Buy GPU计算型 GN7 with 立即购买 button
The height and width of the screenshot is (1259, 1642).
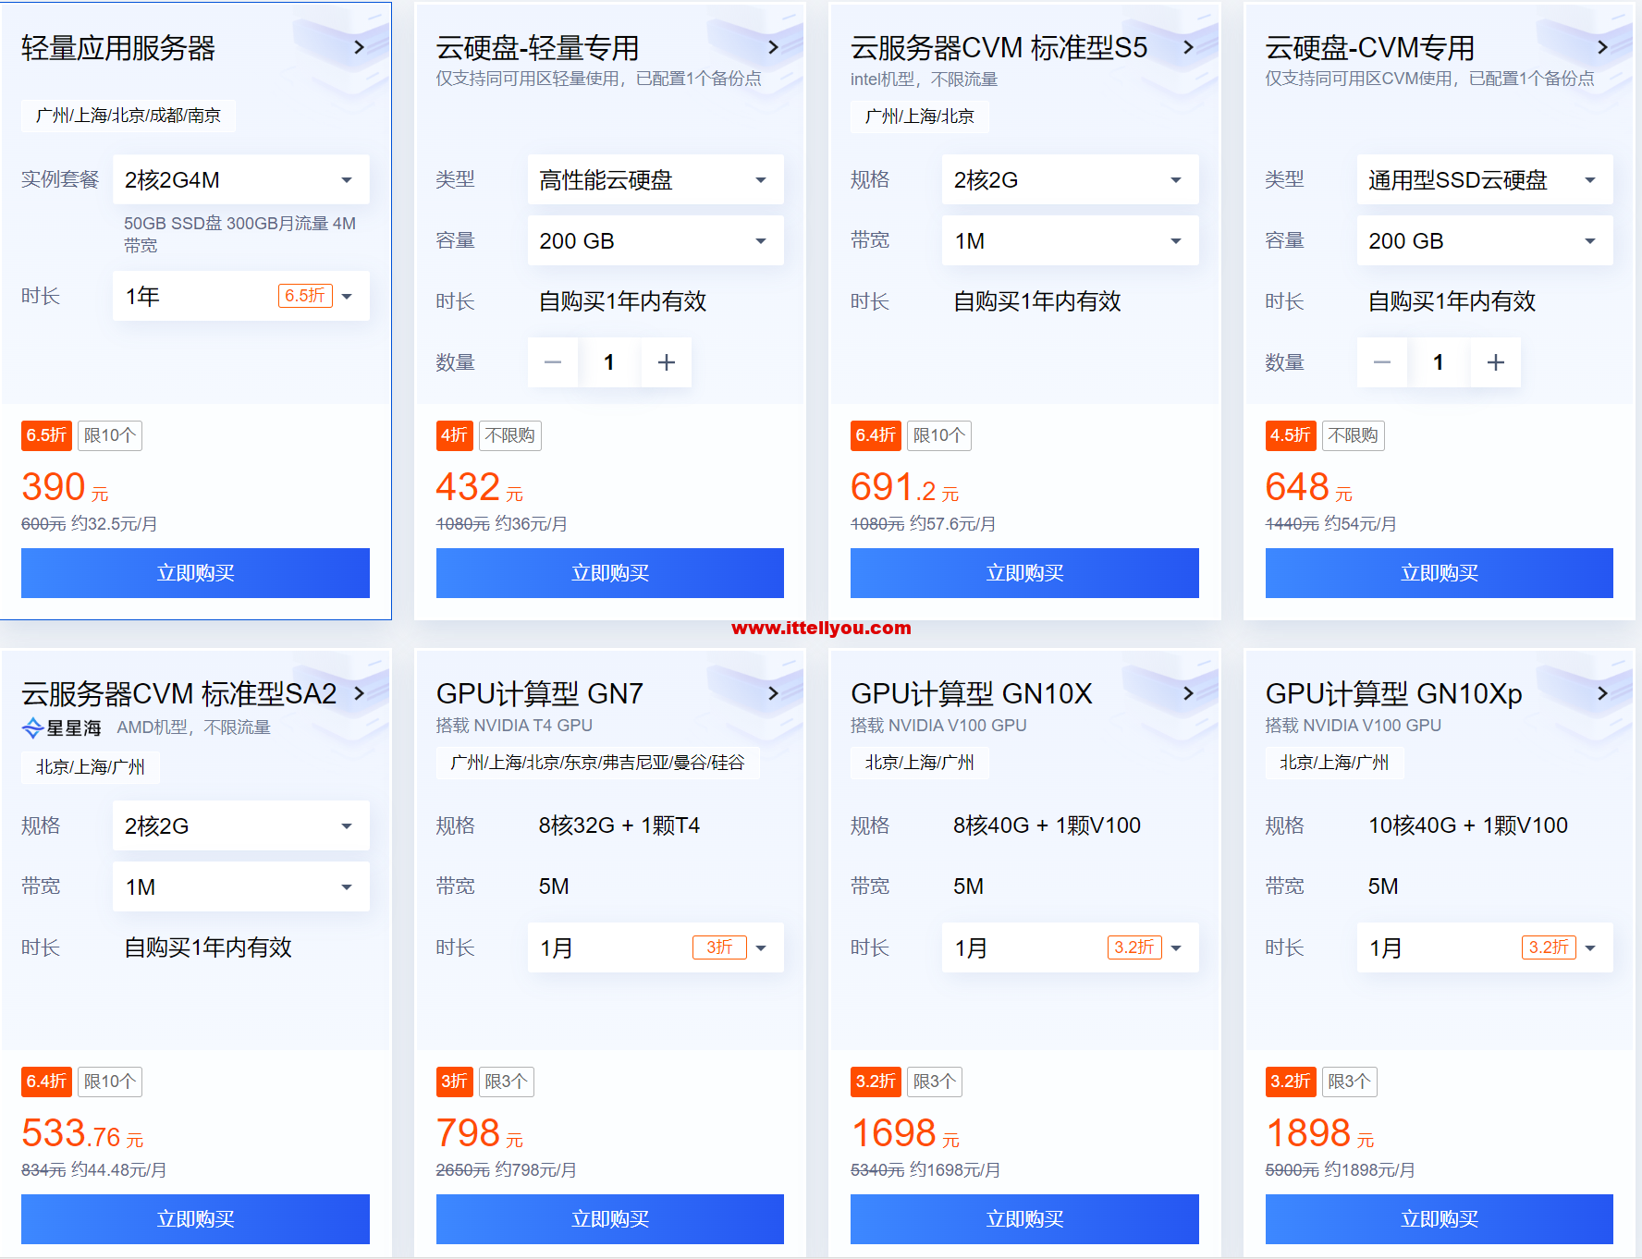coord(610,1219)
